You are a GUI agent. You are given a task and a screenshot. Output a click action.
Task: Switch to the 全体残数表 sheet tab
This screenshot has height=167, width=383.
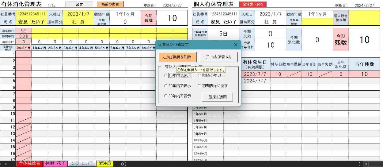click(29, 164)
